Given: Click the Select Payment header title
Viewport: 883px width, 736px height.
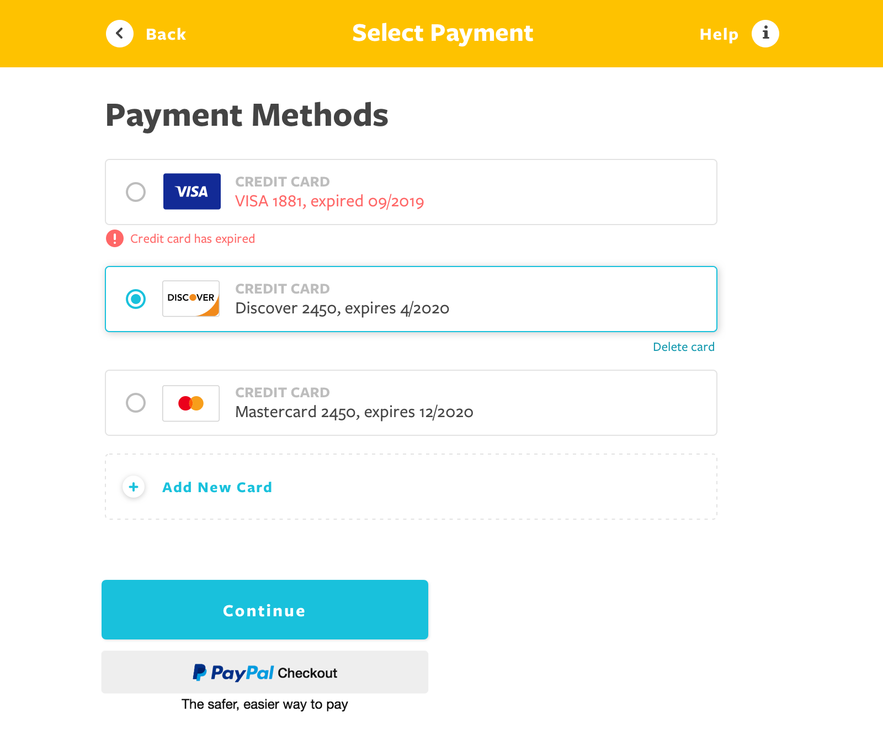Looking at the screenshot, I should coord(443,33).
